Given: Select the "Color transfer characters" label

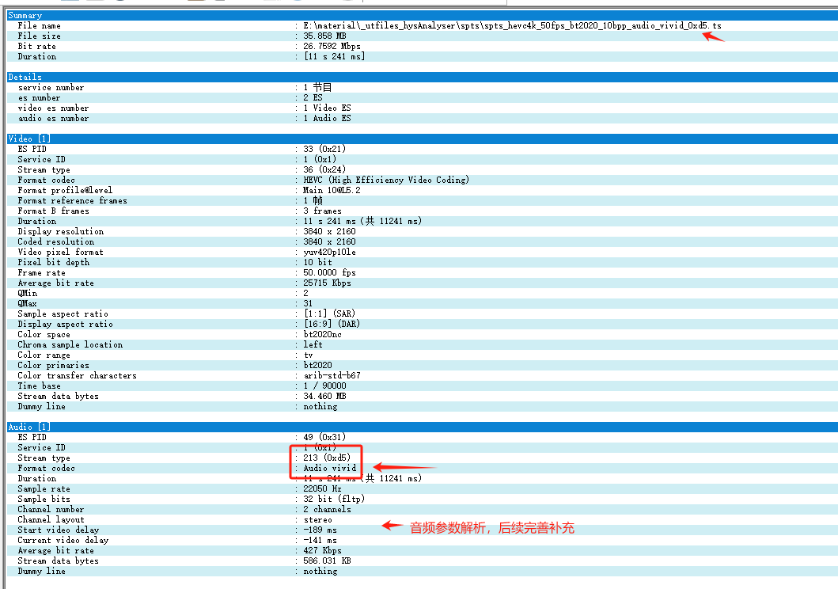Looking at the screenshot, I should (78, 376).
